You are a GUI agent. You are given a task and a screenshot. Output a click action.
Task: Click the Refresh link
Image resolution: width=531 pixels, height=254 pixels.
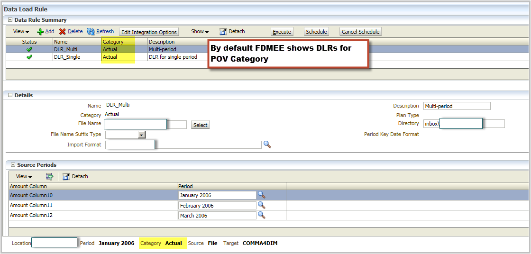click(x=105, y=31)
